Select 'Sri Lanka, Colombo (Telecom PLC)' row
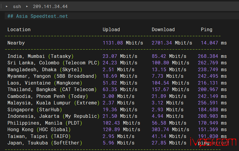The height and width of the screenshot is (151, 239). 53,63
